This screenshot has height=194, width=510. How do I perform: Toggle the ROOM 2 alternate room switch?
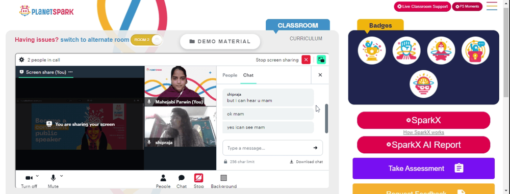(146, 40)
